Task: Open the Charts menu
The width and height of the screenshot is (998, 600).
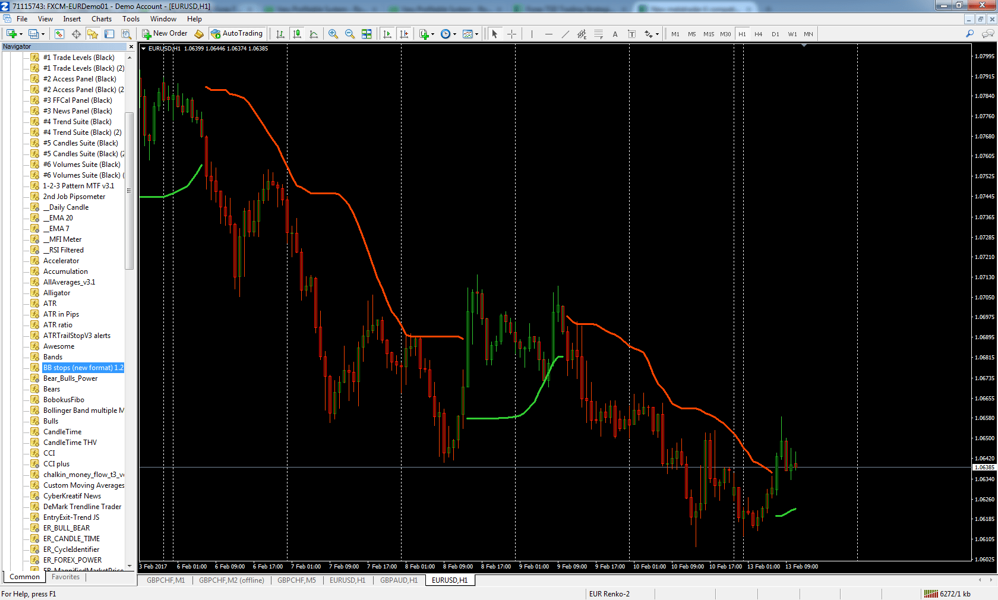Action: click(x=102, y=19)
